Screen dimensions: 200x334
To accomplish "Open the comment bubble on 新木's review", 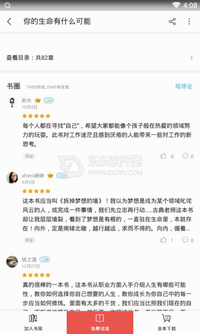I will point(185,156).
